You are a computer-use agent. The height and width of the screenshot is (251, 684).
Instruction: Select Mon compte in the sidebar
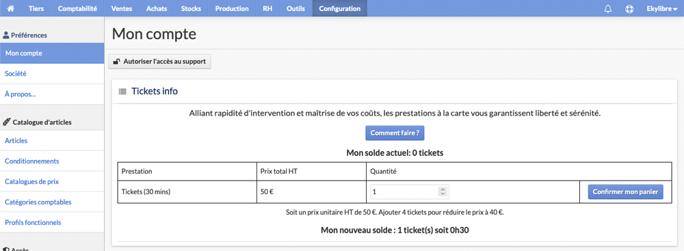click(52, 53)
